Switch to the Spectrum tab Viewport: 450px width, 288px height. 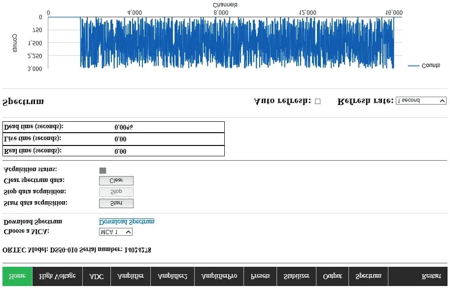(x=368, y=276)
